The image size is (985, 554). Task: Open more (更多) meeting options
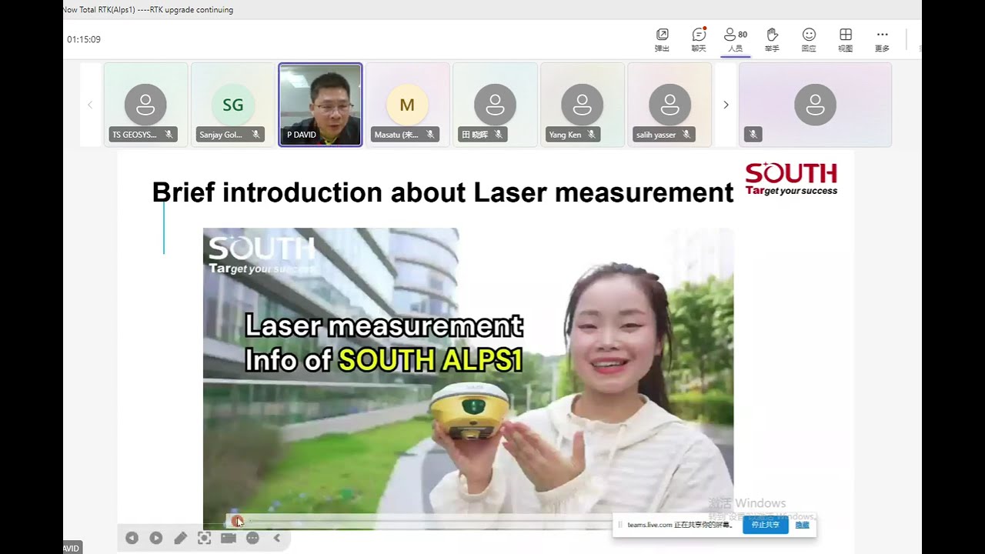[882, 39]
